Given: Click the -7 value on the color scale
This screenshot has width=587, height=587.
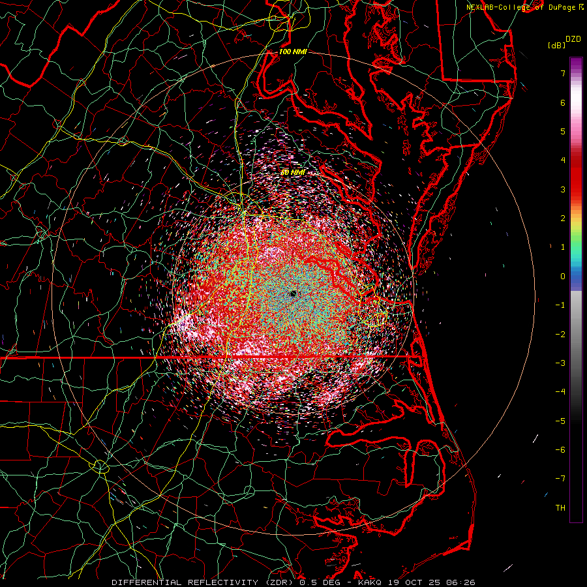Looking at the screenshot, I should (x=560, y=479).
